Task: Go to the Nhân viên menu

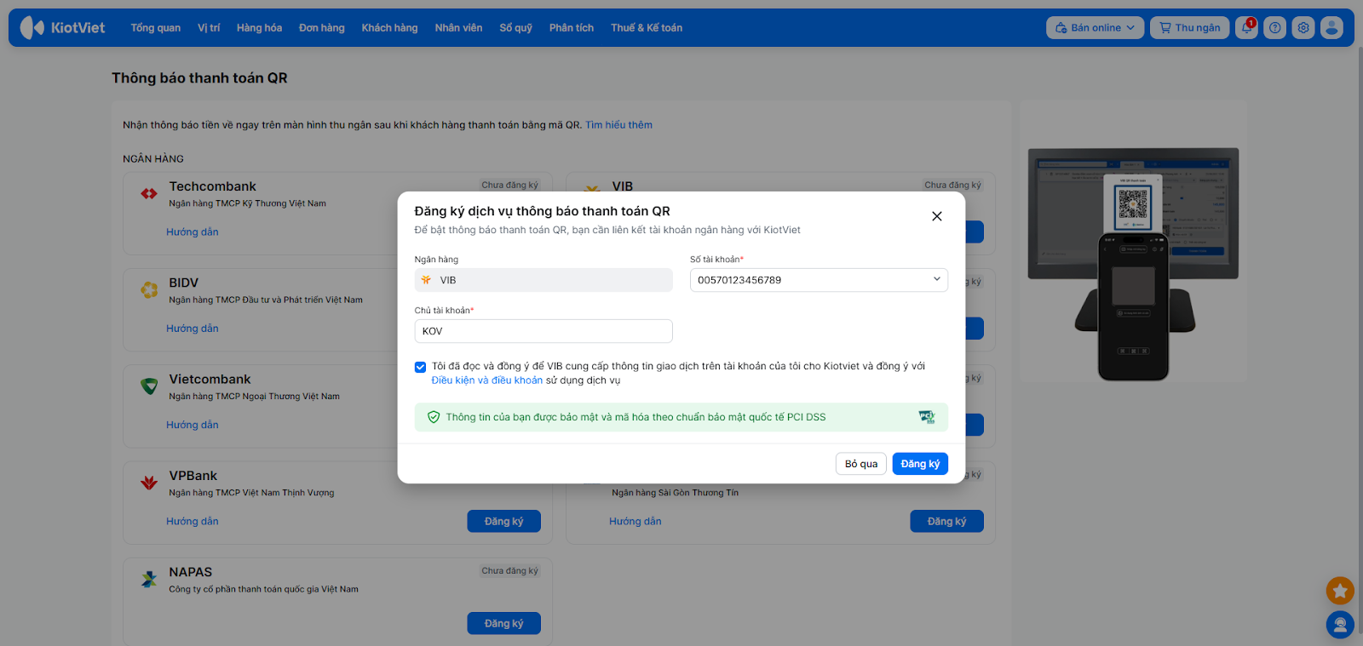Action: [458, 27]
